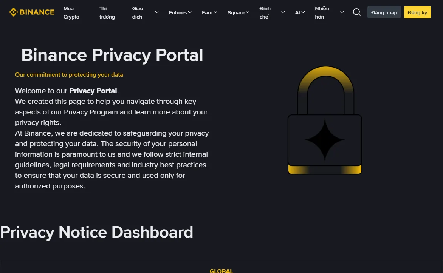Click the Đăng nhập button

384,12
